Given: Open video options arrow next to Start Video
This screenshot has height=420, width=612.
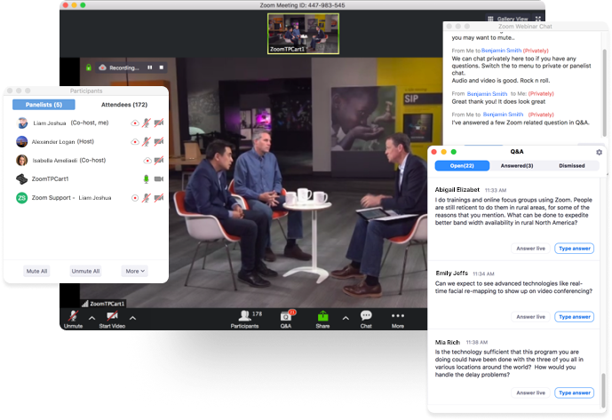Looking at the screenshot, I should pos(132,318).
